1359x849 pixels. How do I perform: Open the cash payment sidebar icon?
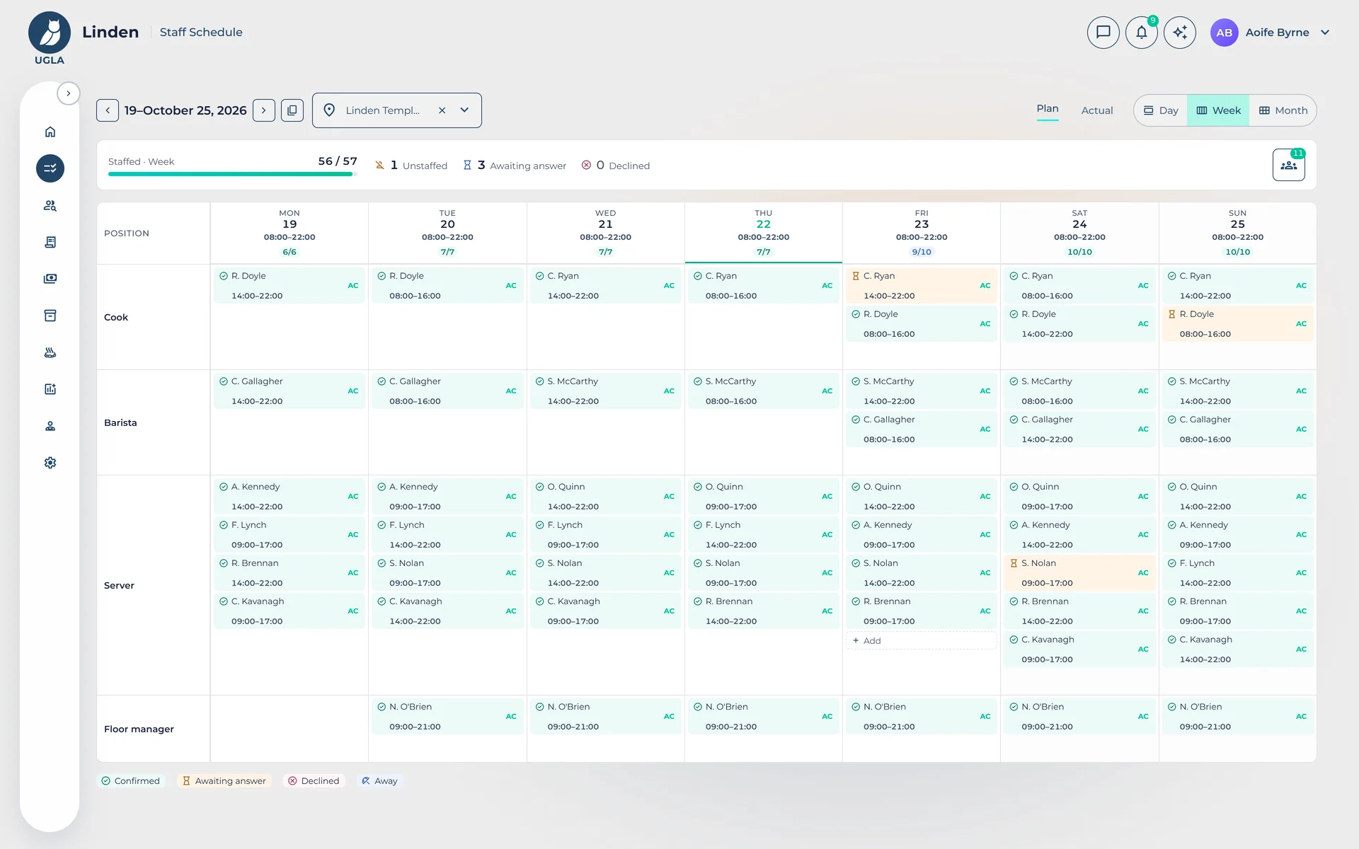(x=50, y=279)
